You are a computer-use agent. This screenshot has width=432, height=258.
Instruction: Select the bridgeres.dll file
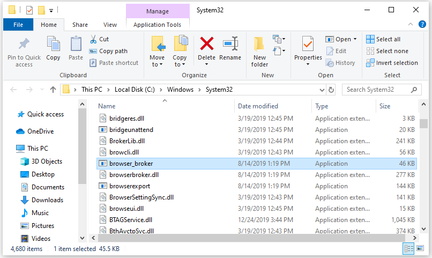[256, 119]
